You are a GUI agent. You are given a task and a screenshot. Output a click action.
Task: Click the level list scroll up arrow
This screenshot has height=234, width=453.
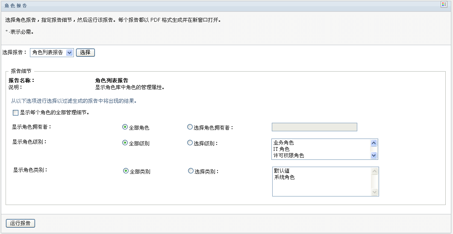point(374,143)
